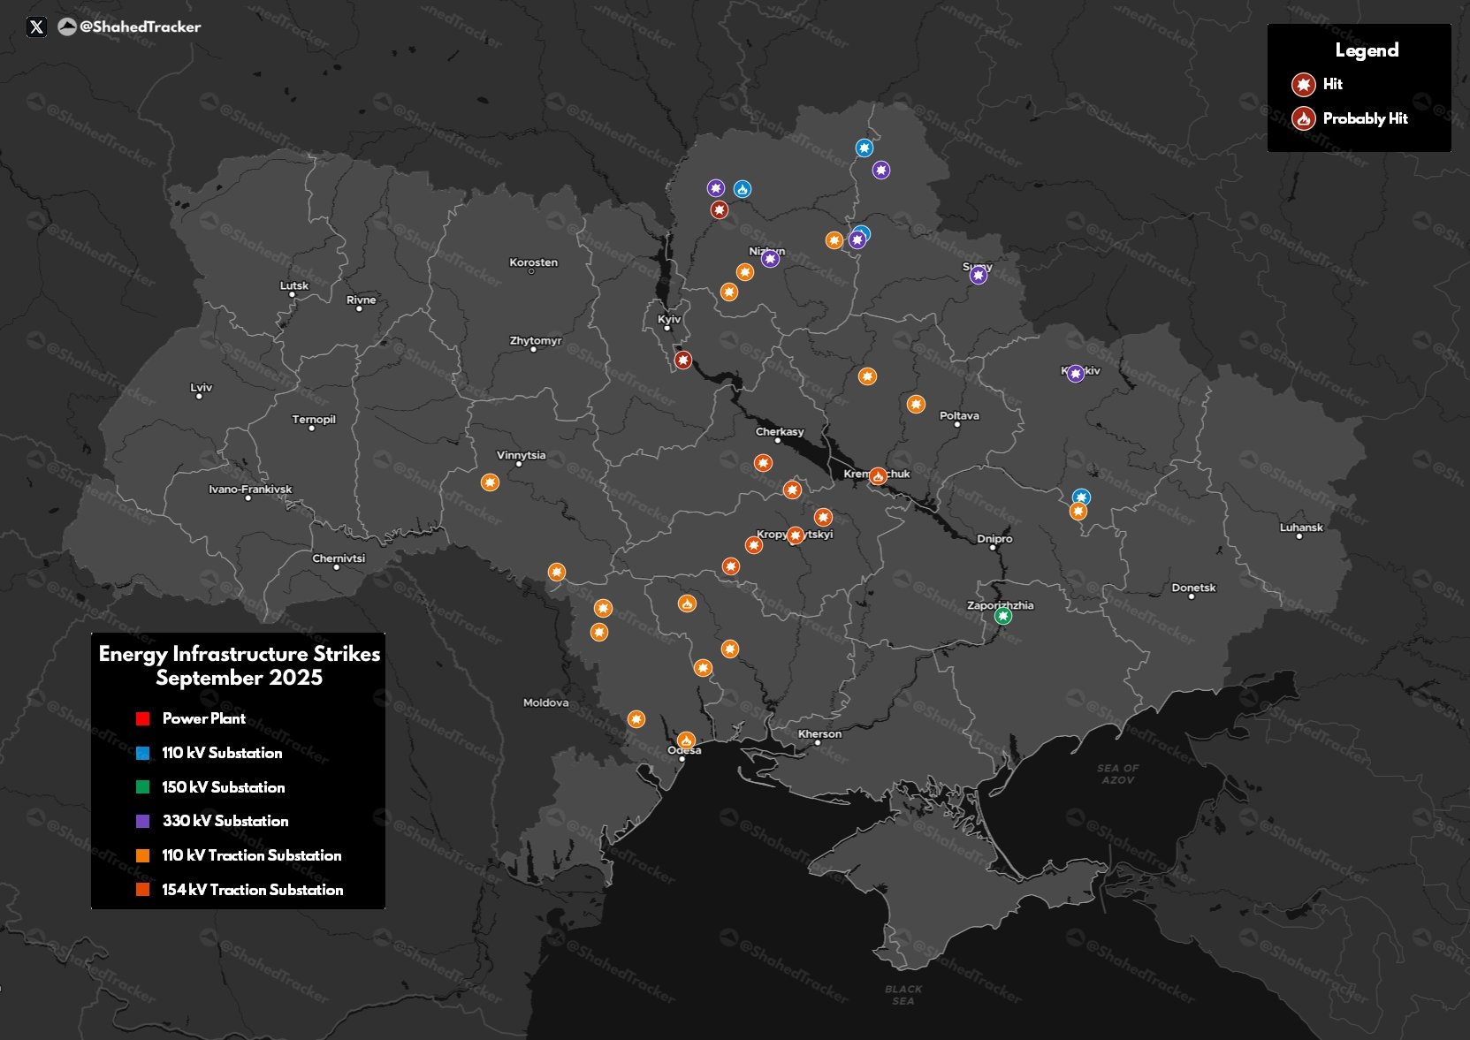Select the purple substation marker at Sumy
1470x1040 pixels.
tap(978, 276)
